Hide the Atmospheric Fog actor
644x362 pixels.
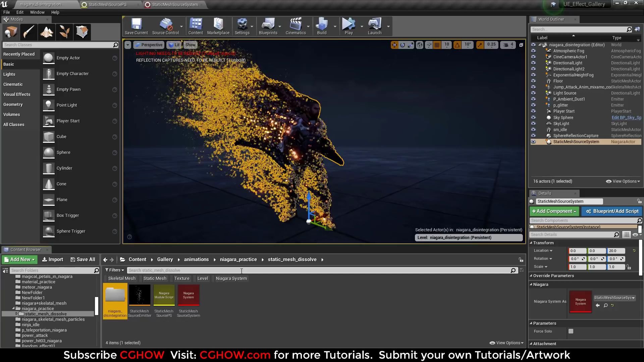[x=533, y=51]
